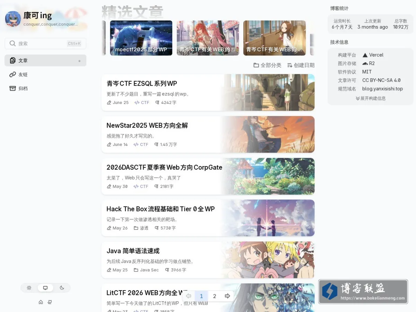Click the 青岑CTF EZSQL article cover image
The width and height of the screenshot is (416, 312).
(x=268, y=92)
